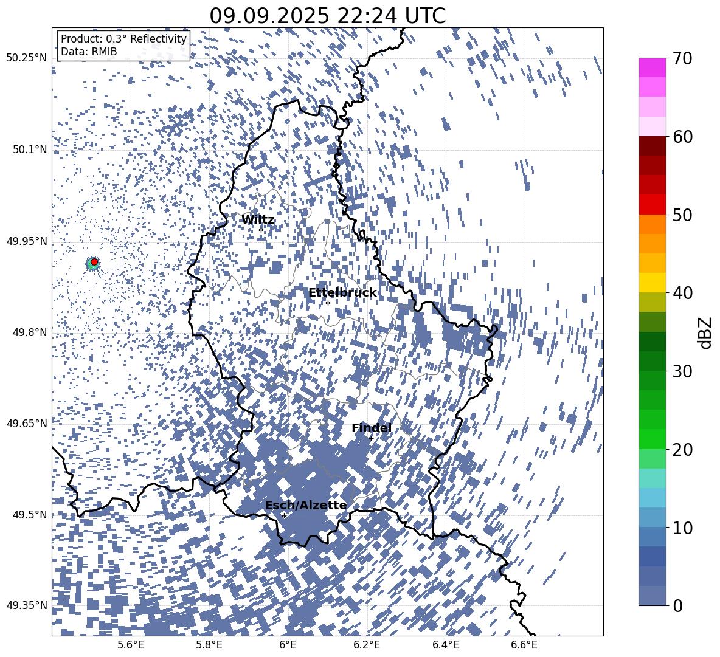Click the Wiltz city label
The height and width of the screenshot is (657, 720).
258,220
